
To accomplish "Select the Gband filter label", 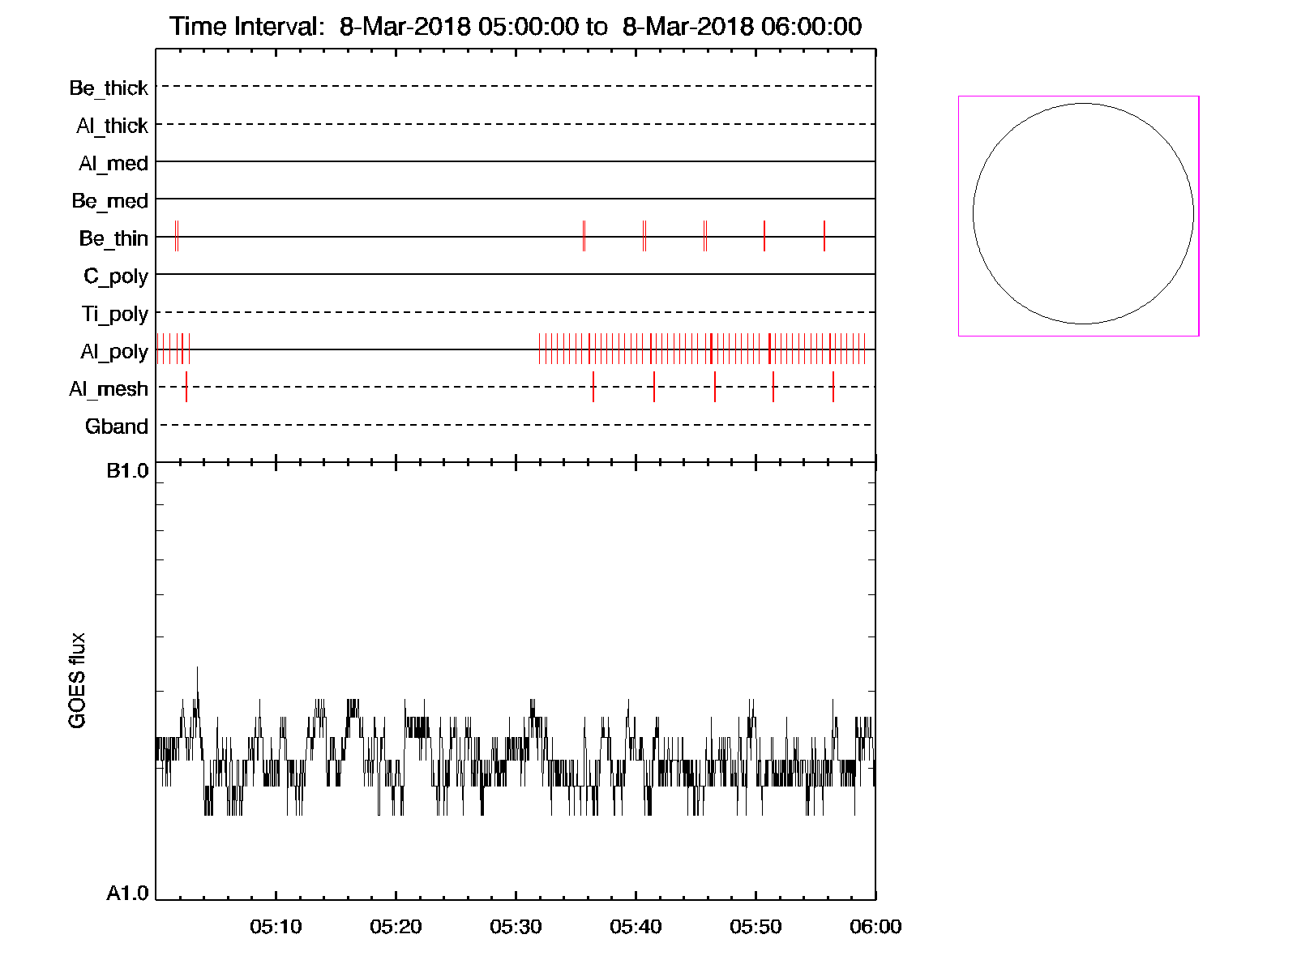I will click(117, 426).
